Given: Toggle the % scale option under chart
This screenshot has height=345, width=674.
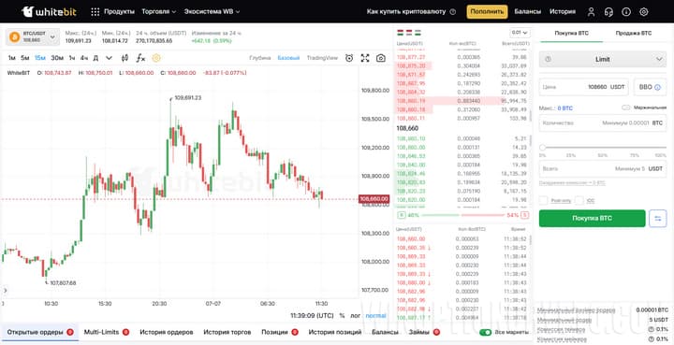Looking at the screenshot, I should [x=342, y=315].
